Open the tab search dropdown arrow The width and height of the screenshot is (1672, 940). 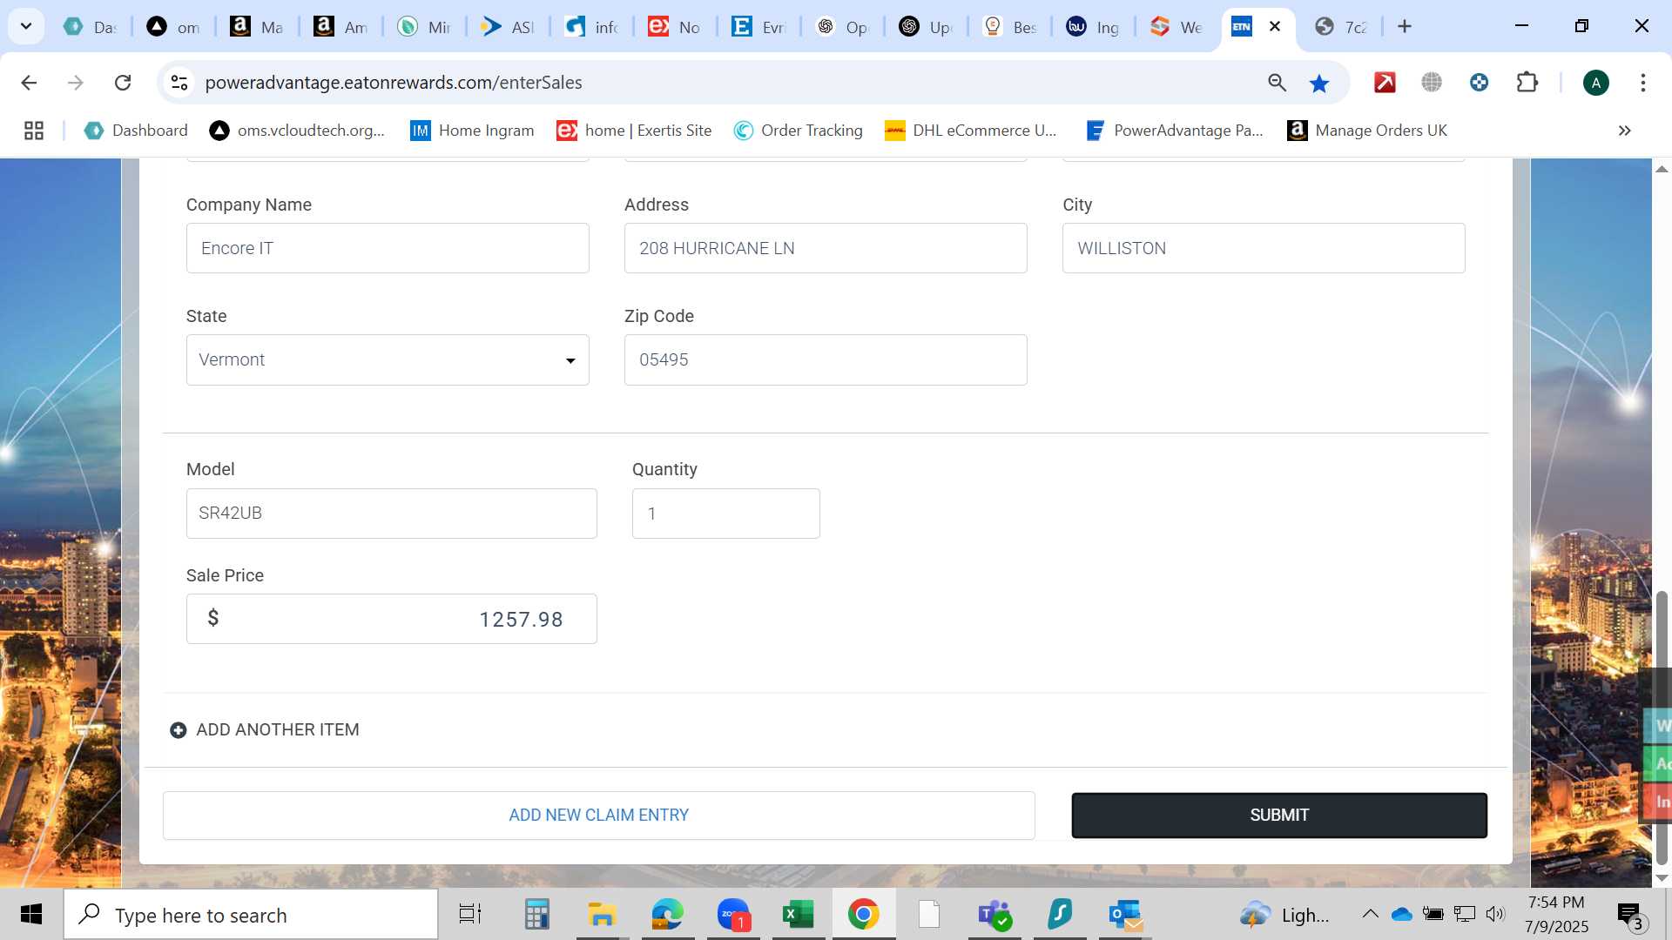tap(26, 26)
